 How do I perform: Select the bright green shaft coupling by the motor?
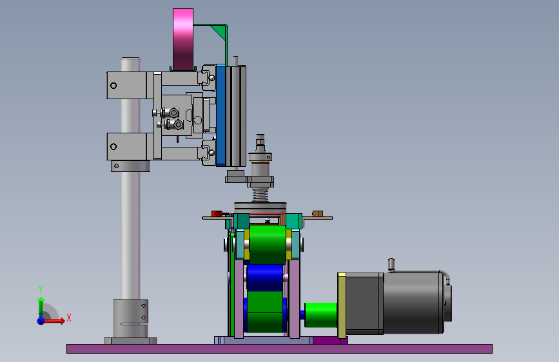(x=321, y=315)
